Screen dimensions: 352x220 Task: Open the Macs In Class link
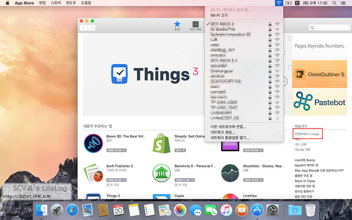coord(305,181)
